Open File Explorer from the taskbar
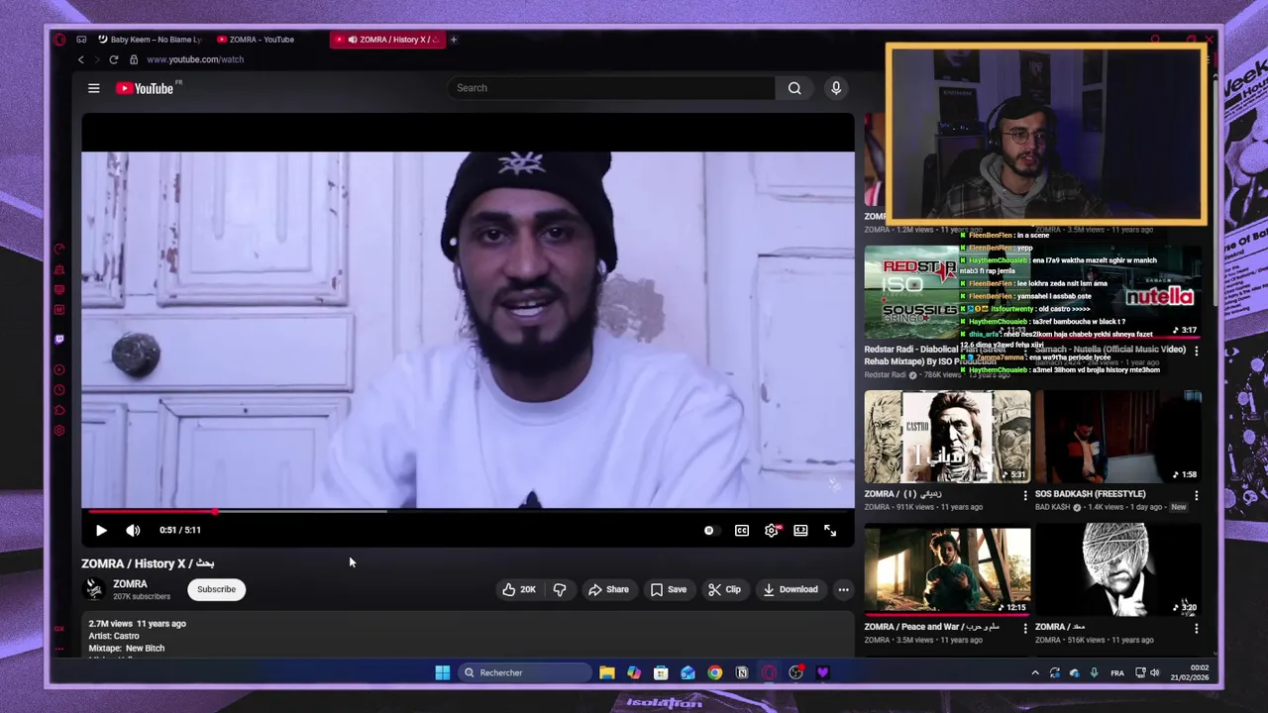The height and width of the screenshot is (713, 1268). pos(607,673)
